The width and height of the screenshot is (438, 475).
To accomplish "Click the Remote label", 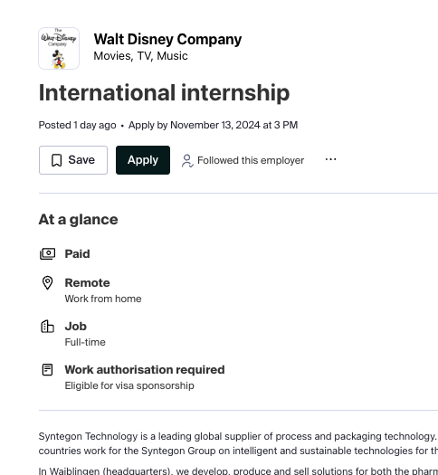I will pos(87,282).
